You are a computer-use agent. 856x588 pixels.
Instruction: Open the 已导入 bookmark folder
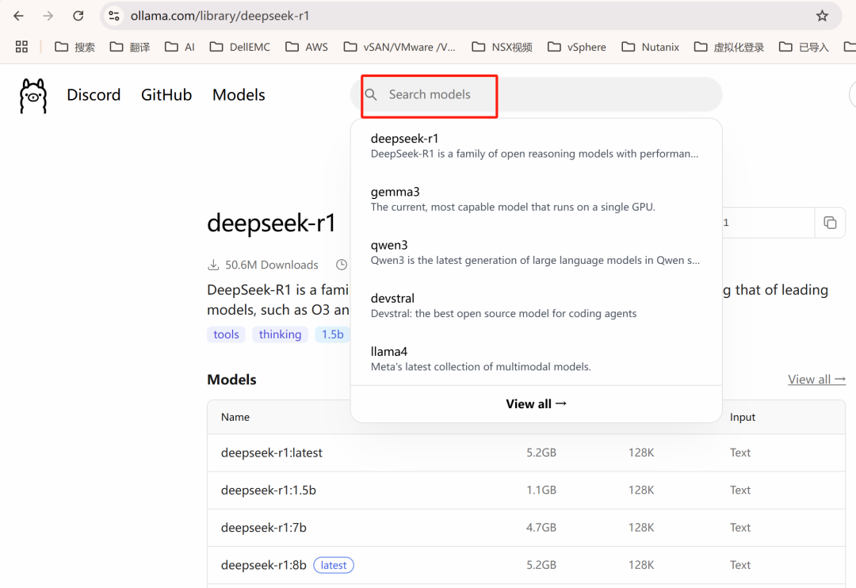tap(804, 47)
